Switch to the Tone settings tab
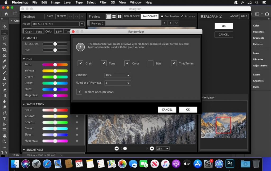The width and height of the screenshot is (271, 171). (39, 31)
